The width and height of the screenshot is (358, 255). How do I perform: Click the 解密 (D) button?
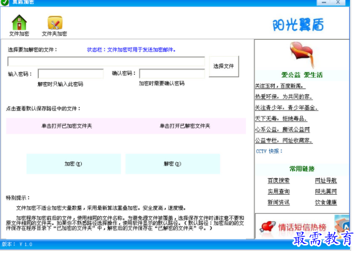point(173,164)
